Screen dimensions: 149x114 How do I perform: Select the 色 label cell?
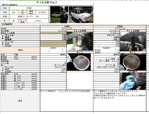point(5,21)
